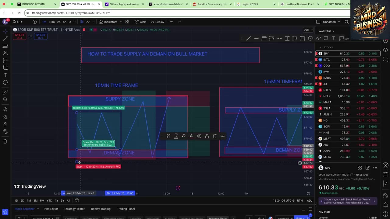
Task: Select the trend line drawing tool
Action: (x=5, y=39)
